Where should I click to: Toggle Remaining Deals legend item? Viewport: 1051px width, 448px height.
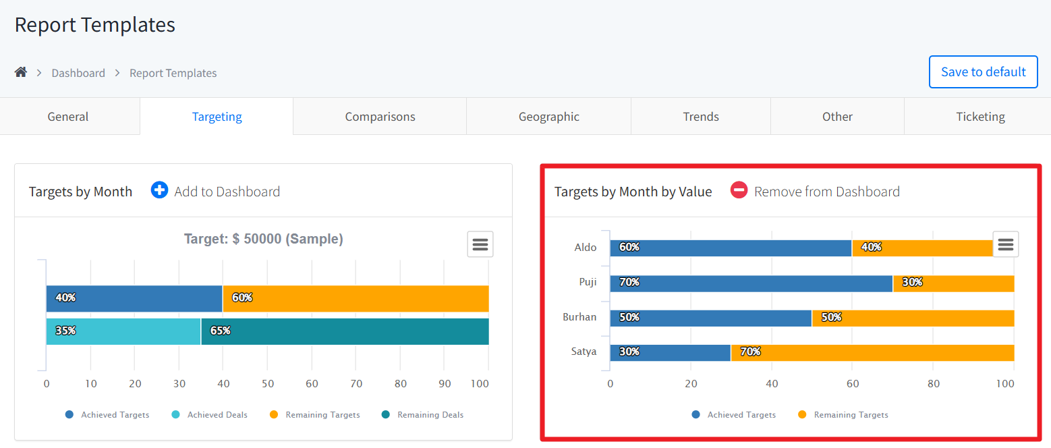[423, 415]
